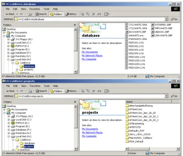Image resolution: width=183 pixels, height=156 pixels.
Task: Open Favorites menu in database window
Action: [35, 9]
